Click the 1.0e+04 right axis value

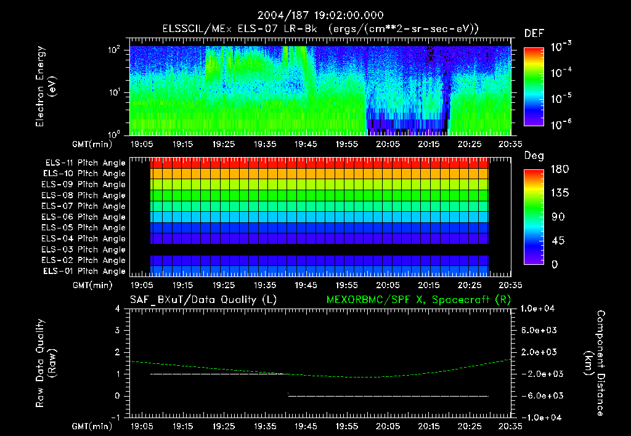pos(537,309)
